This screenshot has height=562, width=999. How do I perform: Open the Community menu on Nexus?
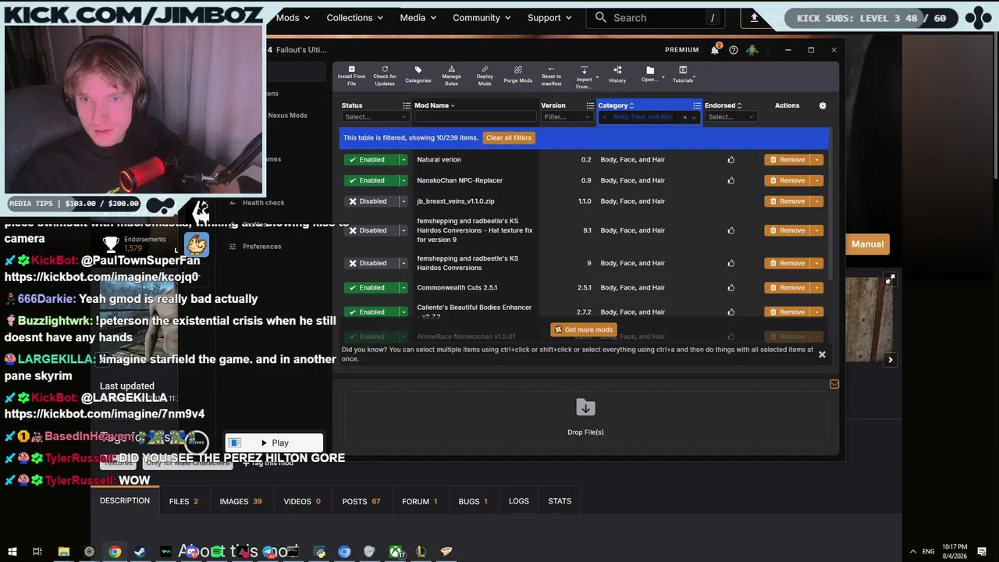[x=483, y=18]
